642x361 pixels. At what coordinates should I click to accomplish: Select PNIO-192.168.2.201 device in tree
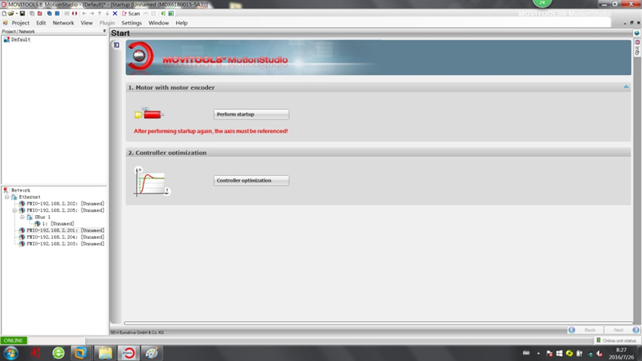pyautogui.click(x=64, y=231)
